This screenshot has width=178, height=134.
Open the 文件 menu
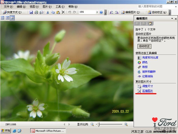pyautogui.click(x=8, y=7)
